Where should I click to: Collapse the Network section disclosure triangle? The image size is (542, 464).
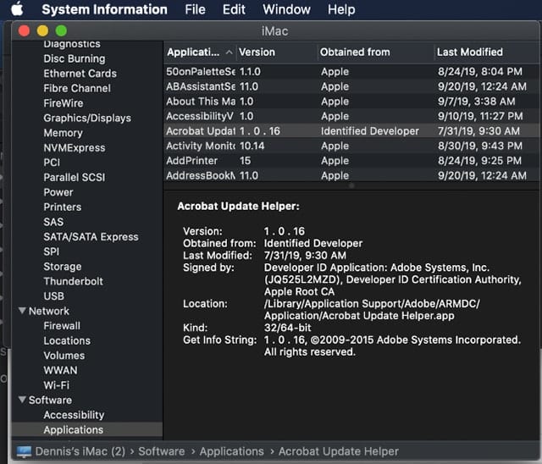[x=21, y=312]
